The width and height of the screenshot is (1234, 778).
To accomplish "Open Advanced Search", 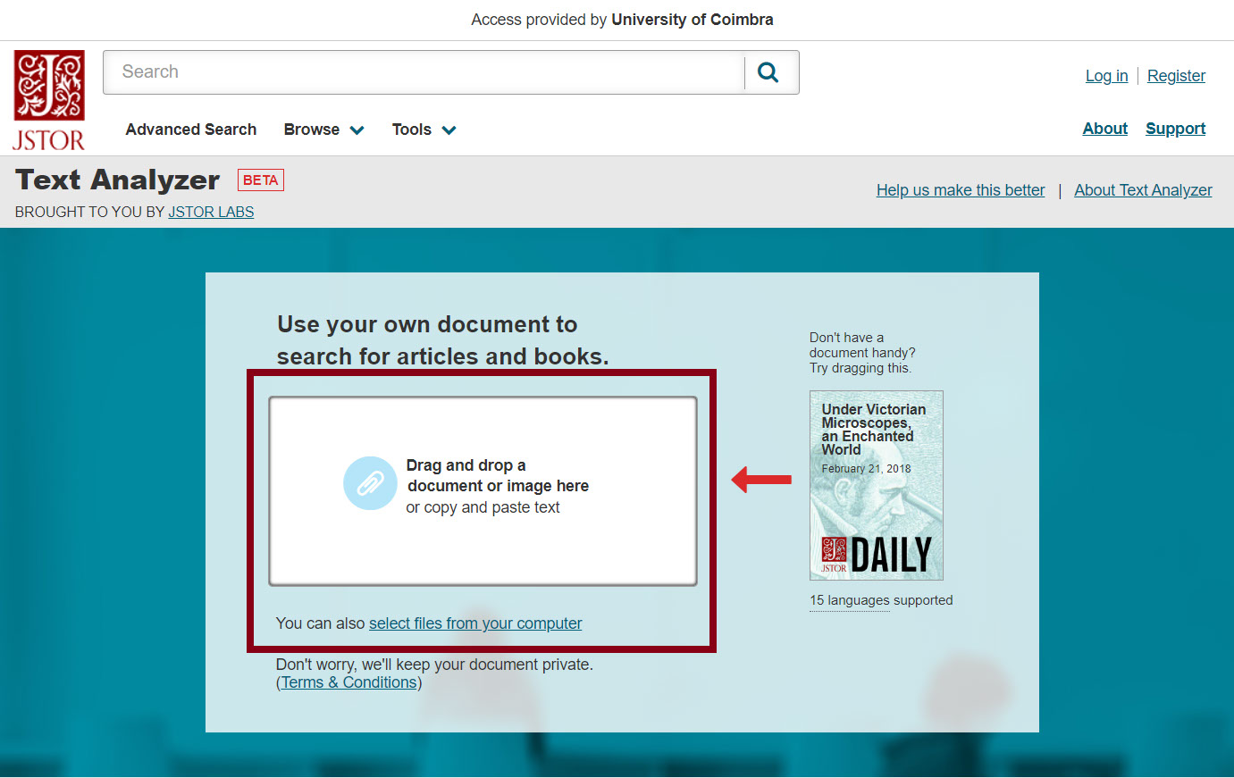I will coord(190,130).
